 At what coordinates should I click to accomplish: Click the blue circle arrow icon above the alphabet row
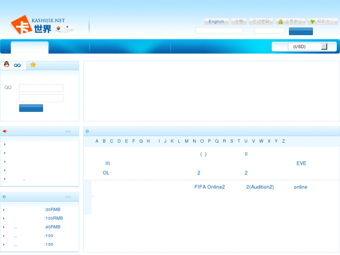87,131
